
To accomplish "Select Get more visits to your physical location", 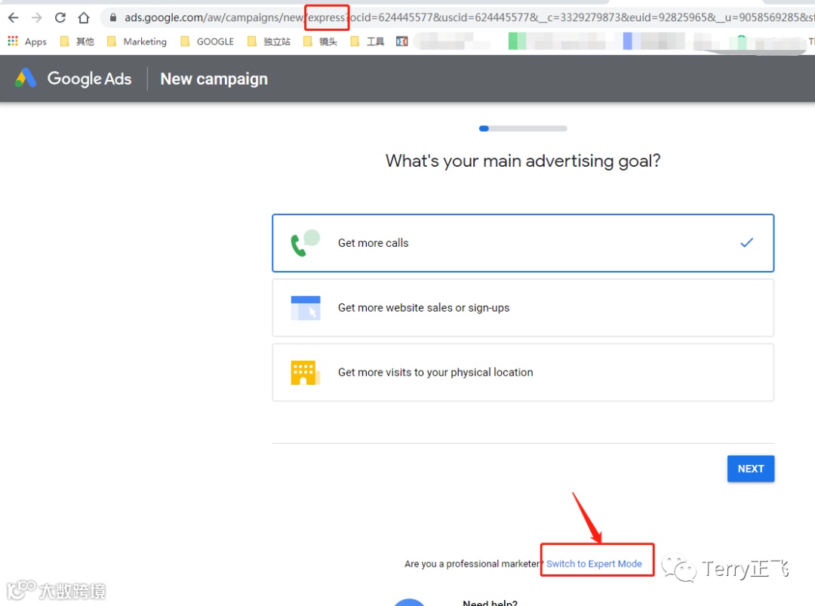I will 523,372.
